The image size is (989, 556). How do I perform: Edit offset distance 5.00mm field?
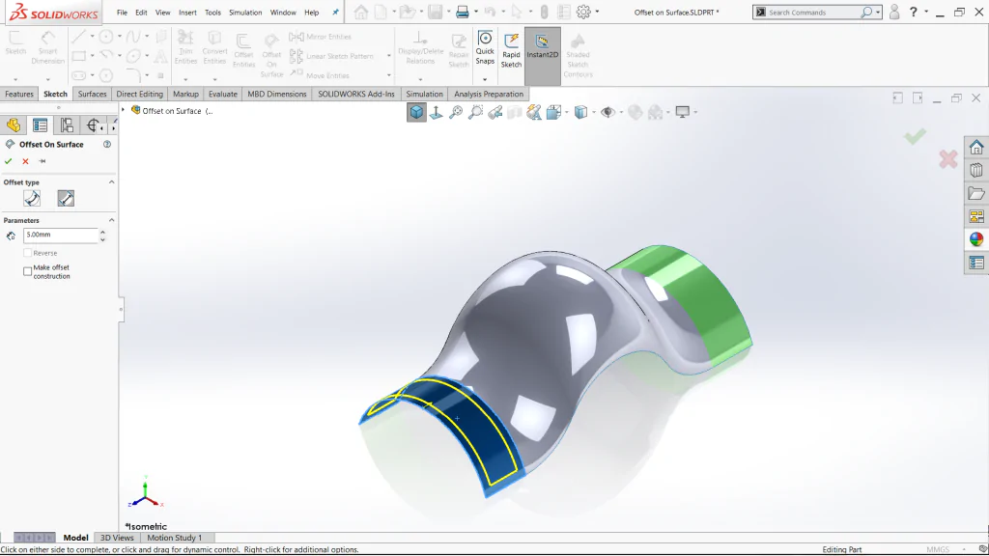(61, 236)
